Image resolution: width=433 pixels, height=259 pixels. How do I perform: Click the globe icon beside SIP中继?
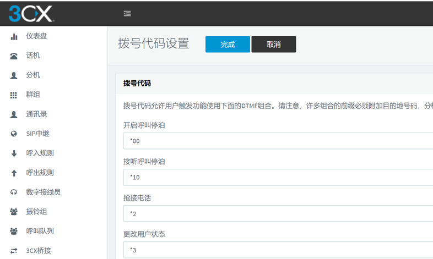pos(14,134)
